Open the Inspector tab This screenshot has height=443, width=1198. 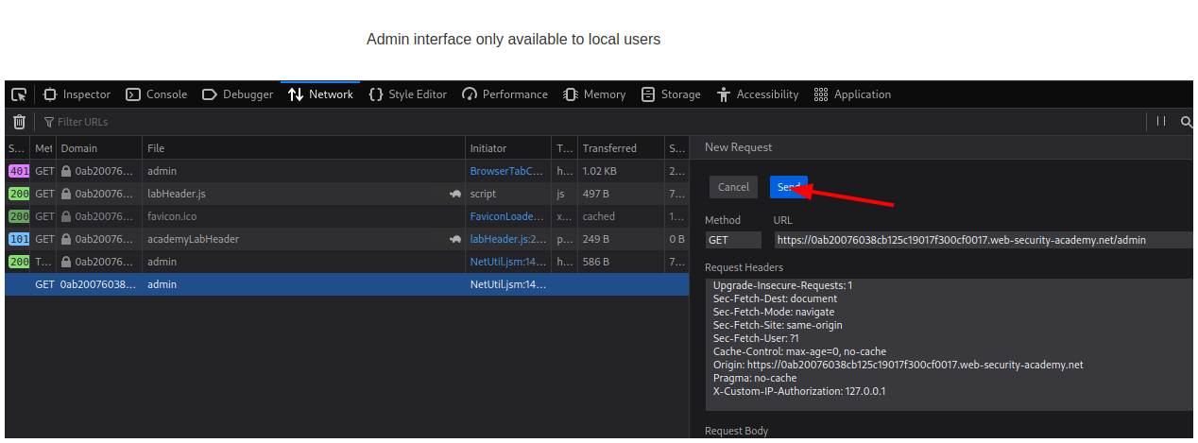77,94
